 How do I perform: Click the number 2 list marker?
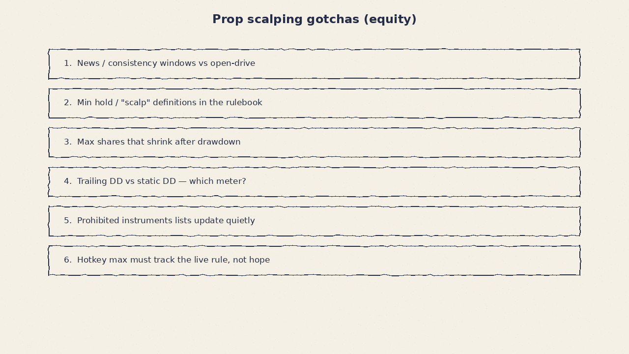tap(68, 103)
